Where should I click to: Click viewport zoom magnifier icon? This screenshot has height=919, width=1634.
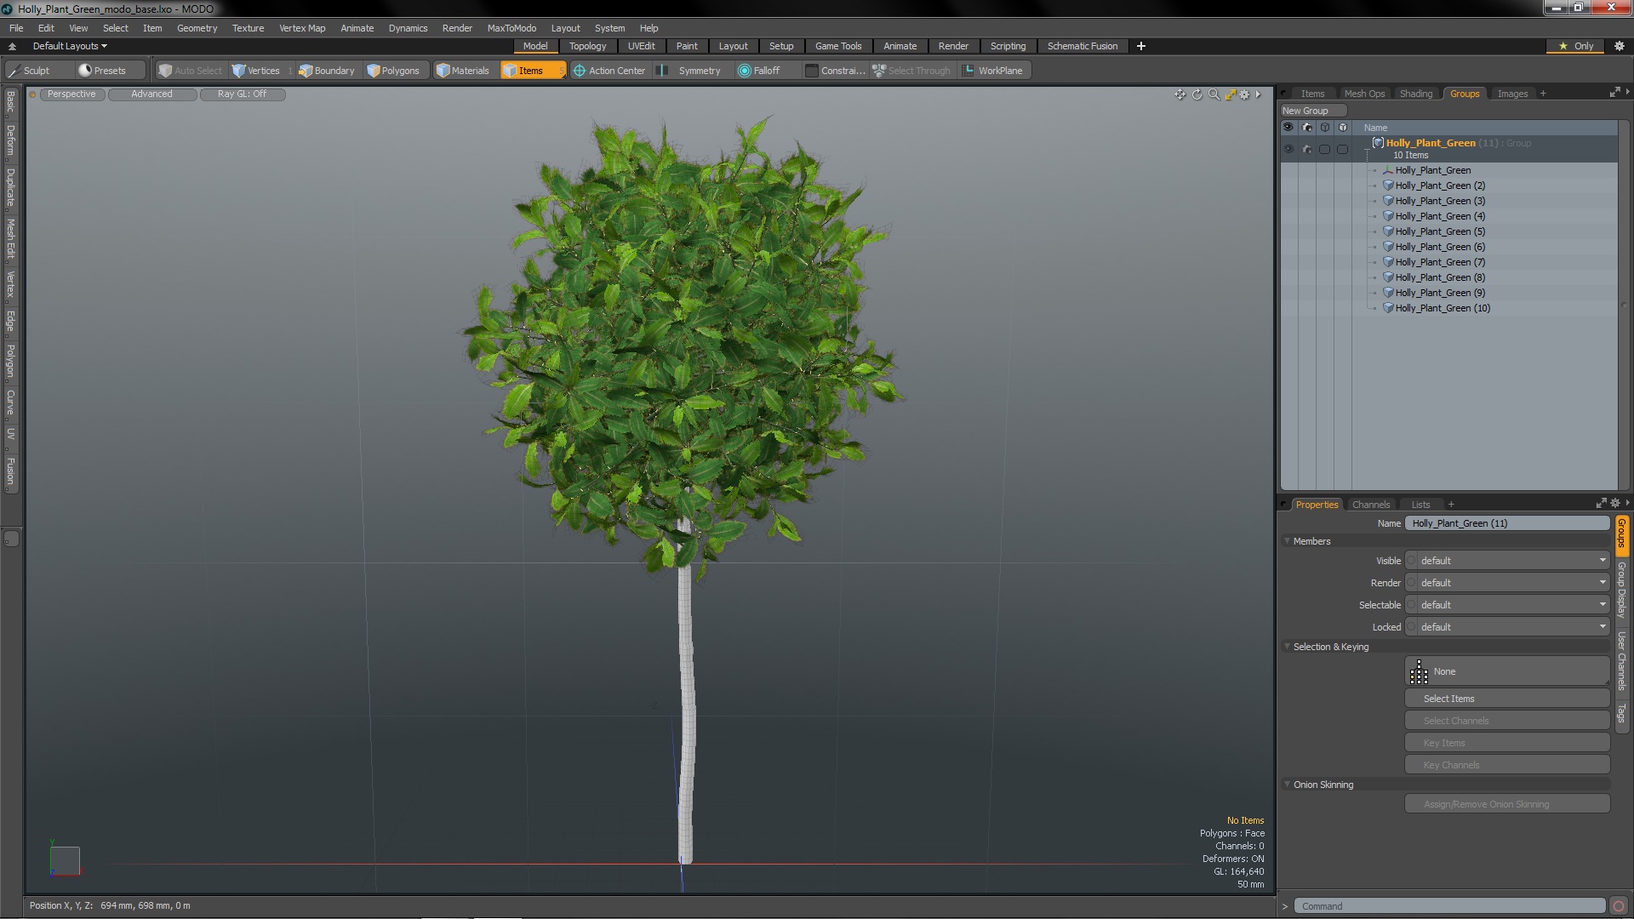[1214, 94]
